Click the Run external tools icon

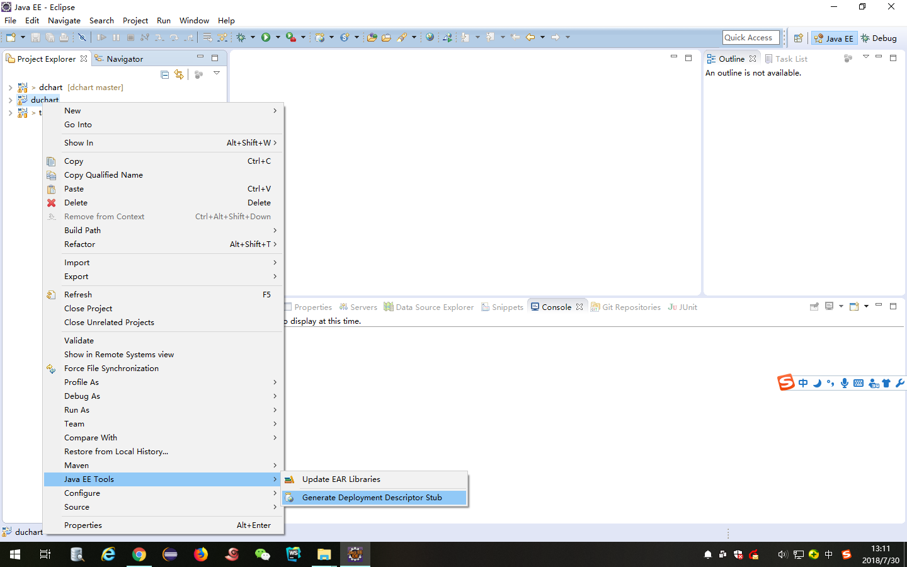pos(290,37)
